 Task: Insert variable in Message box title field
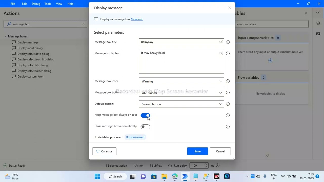click(221, 42)
